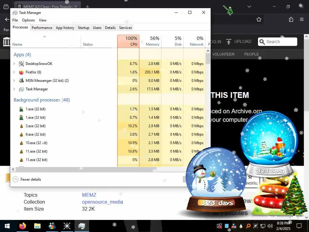This screenshot has width=309, height=232.
Task: Bookmark page with Firefox star icon
Action: point(259,19)
